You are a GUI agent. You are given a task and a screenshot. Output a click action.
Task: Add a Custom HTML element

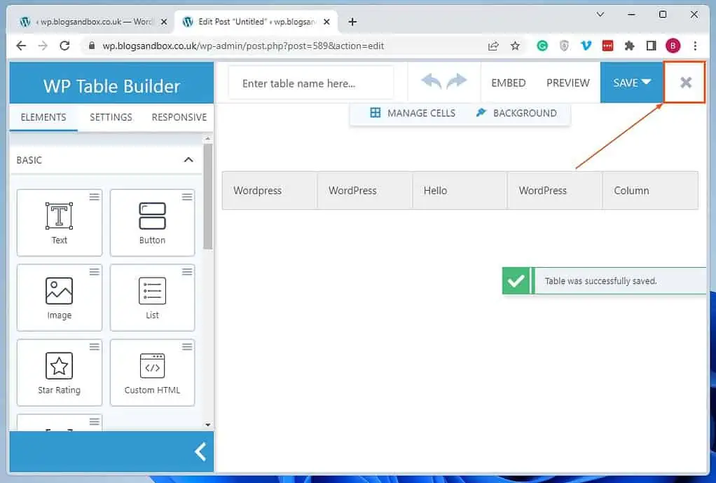tap(152, 372)
